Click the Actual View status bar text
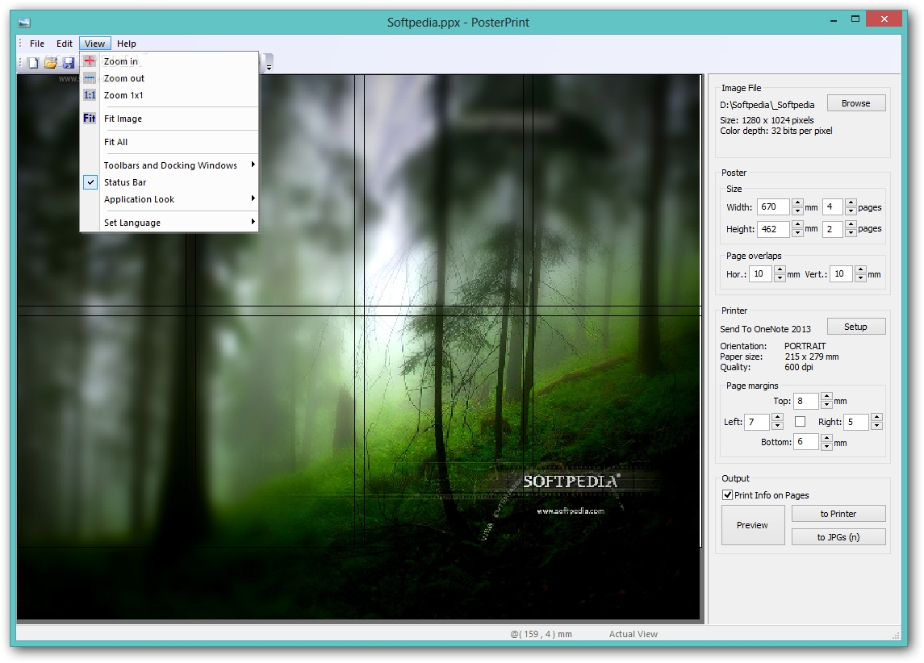 [633, 634]
